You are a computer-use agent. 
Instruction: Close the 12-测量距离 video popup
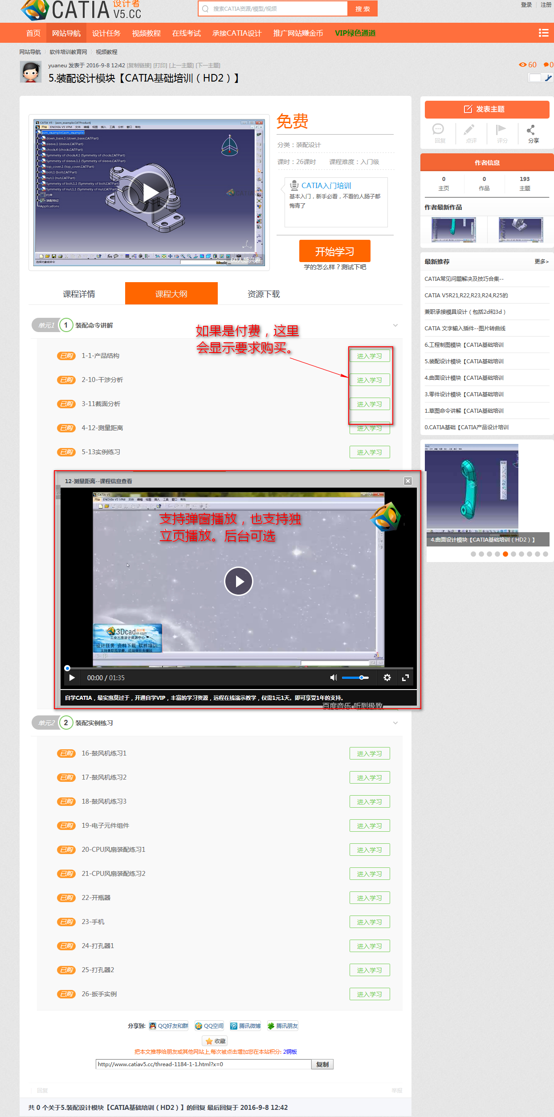click(x=408, y=481)
